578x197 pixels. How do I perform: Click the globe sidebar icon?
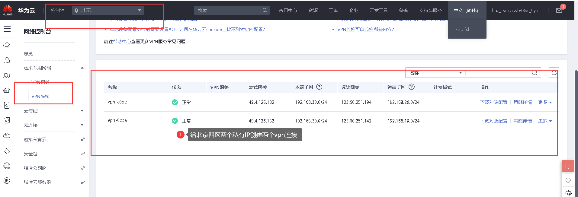(x=7, y=166)
